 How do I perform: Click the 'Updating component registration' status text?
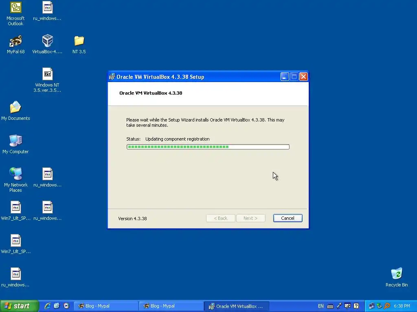[178, 139]
